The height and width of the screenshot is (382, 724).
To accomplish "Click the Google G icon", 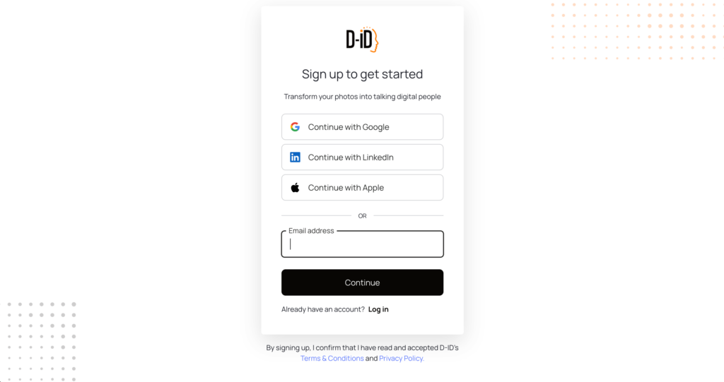I will pyautogui.click(x=295, y=127).
